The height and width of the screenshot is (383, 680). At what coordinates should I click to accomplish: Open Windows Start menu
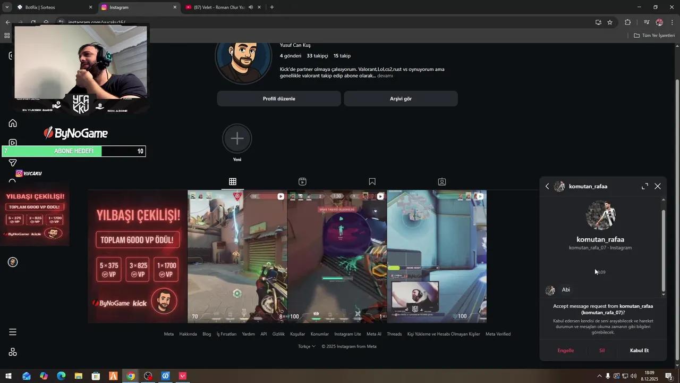[x=8, y=376]
